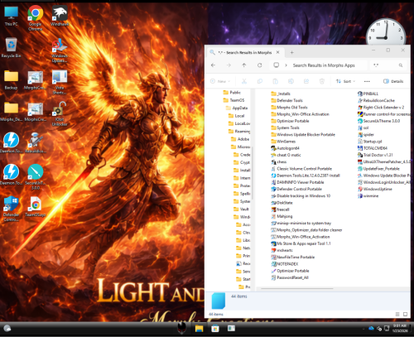Viewport: 414px width, 337px height.
Task: Select the _Installs folder in the results
Action: tap(281, 94)
